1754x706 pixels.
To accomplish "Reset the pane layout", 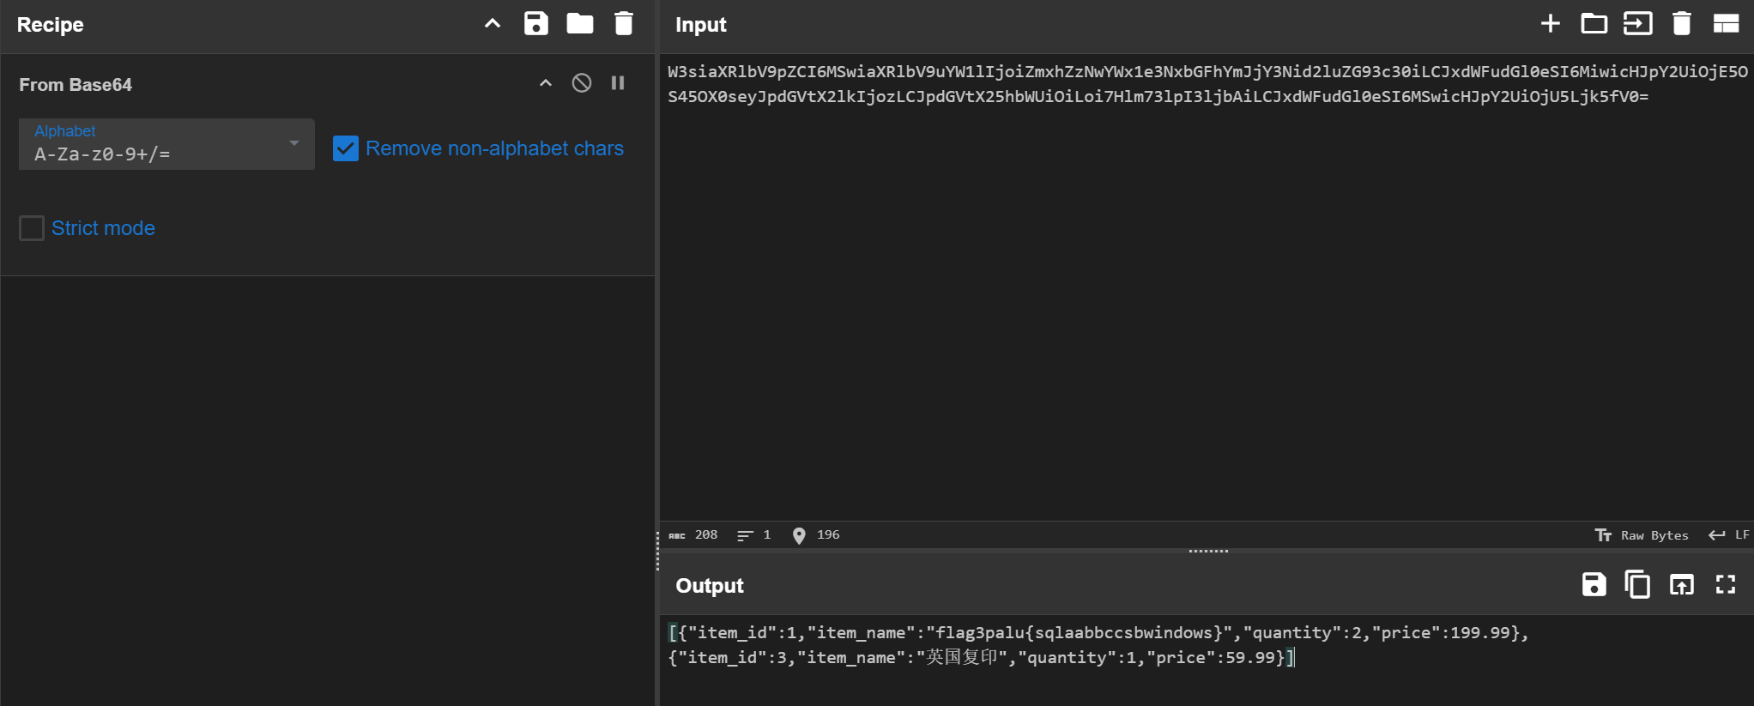I will point(1725,24).
